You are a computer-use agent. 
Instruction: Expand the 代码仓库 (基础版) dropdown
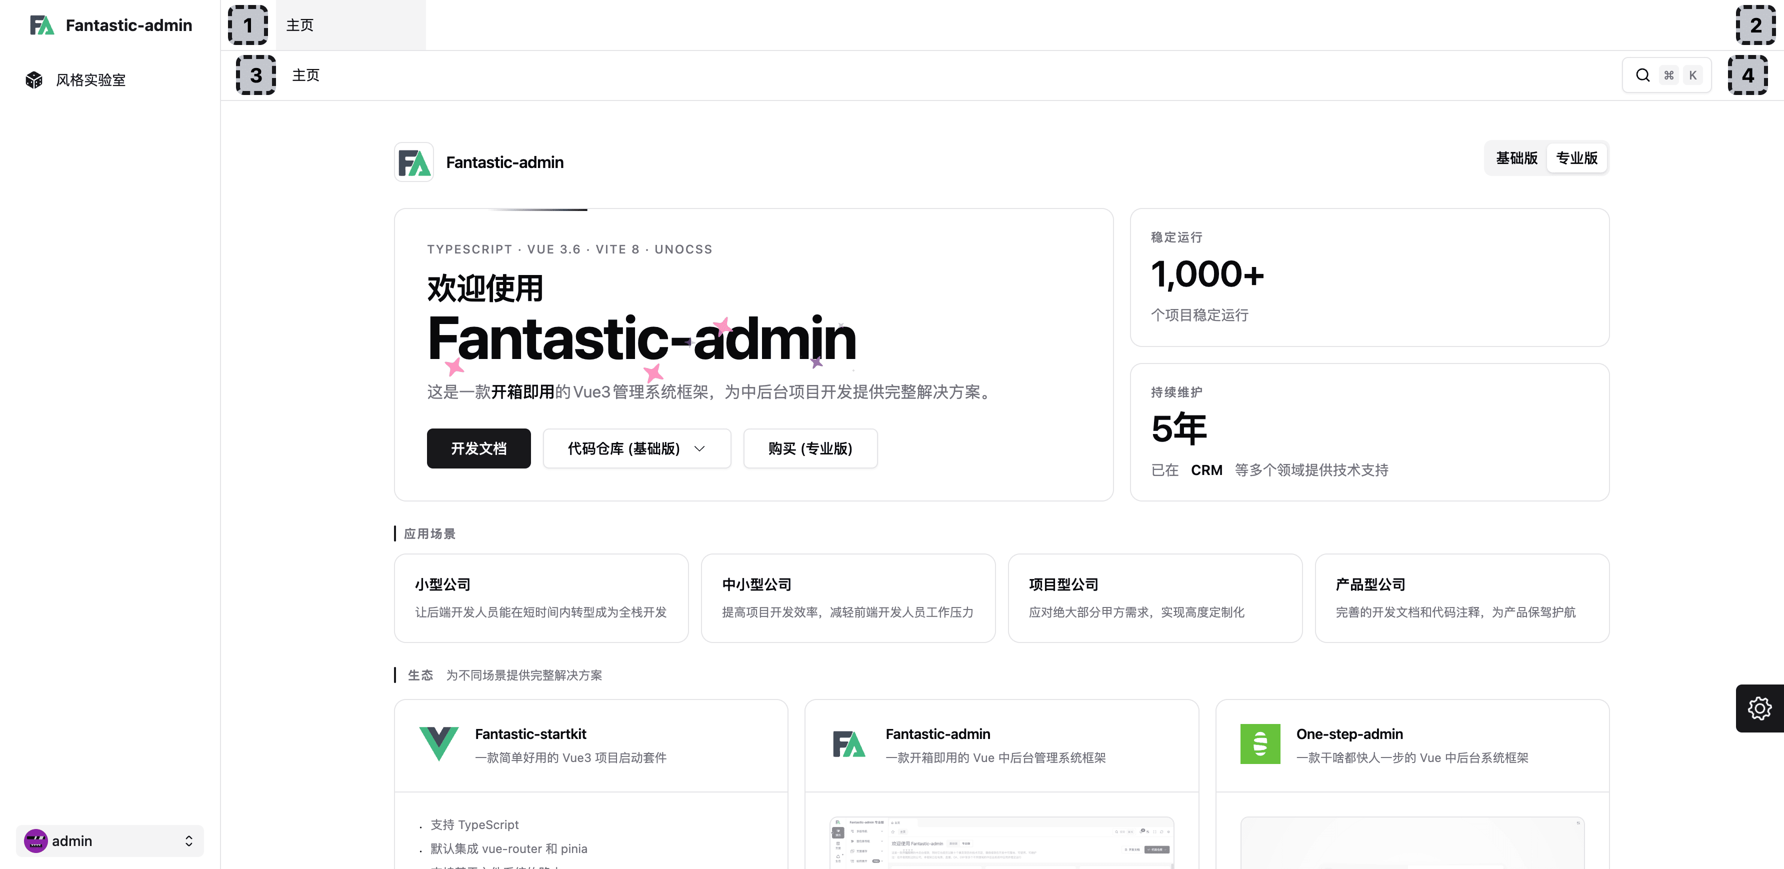[x=636, y=448]
